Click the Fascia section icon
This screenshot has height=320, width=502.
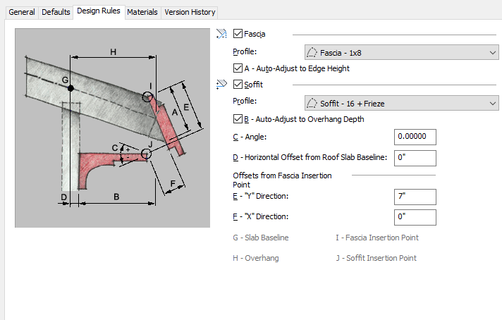tap(221, 34)
